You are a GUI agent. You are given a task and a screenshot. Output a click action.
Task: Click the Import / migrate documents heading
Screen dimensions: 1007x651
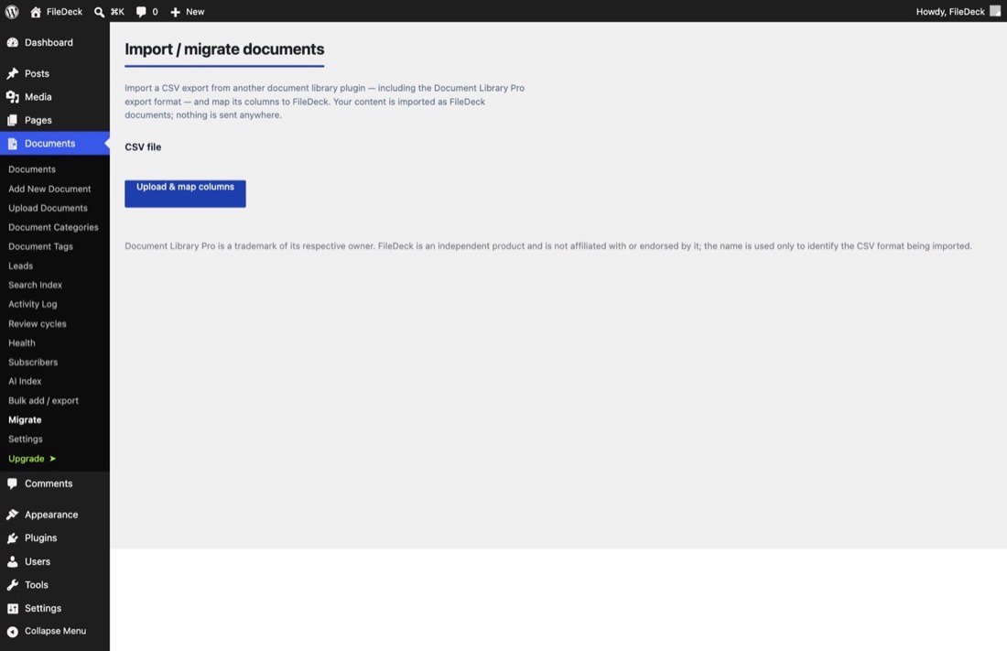pyautogui.click(x=224, y=49)
